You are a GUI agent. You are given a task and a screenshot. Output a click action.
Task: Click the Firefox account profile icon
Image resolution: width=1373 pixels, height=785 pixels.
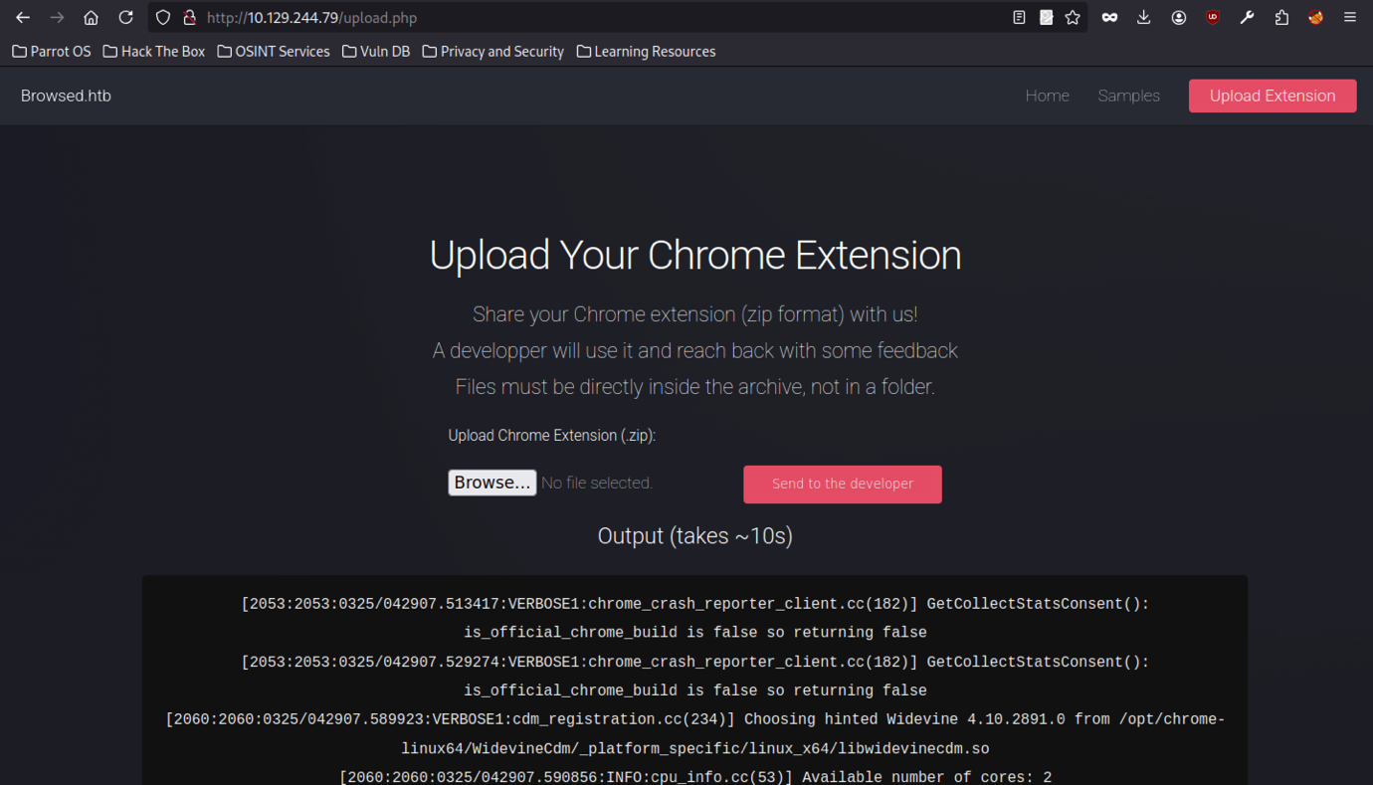click(1179, 18)
